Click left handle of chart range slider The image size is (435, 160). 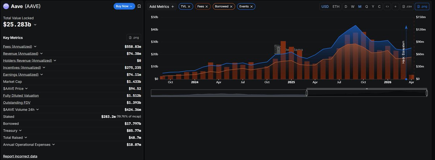(x=307, y=93)
